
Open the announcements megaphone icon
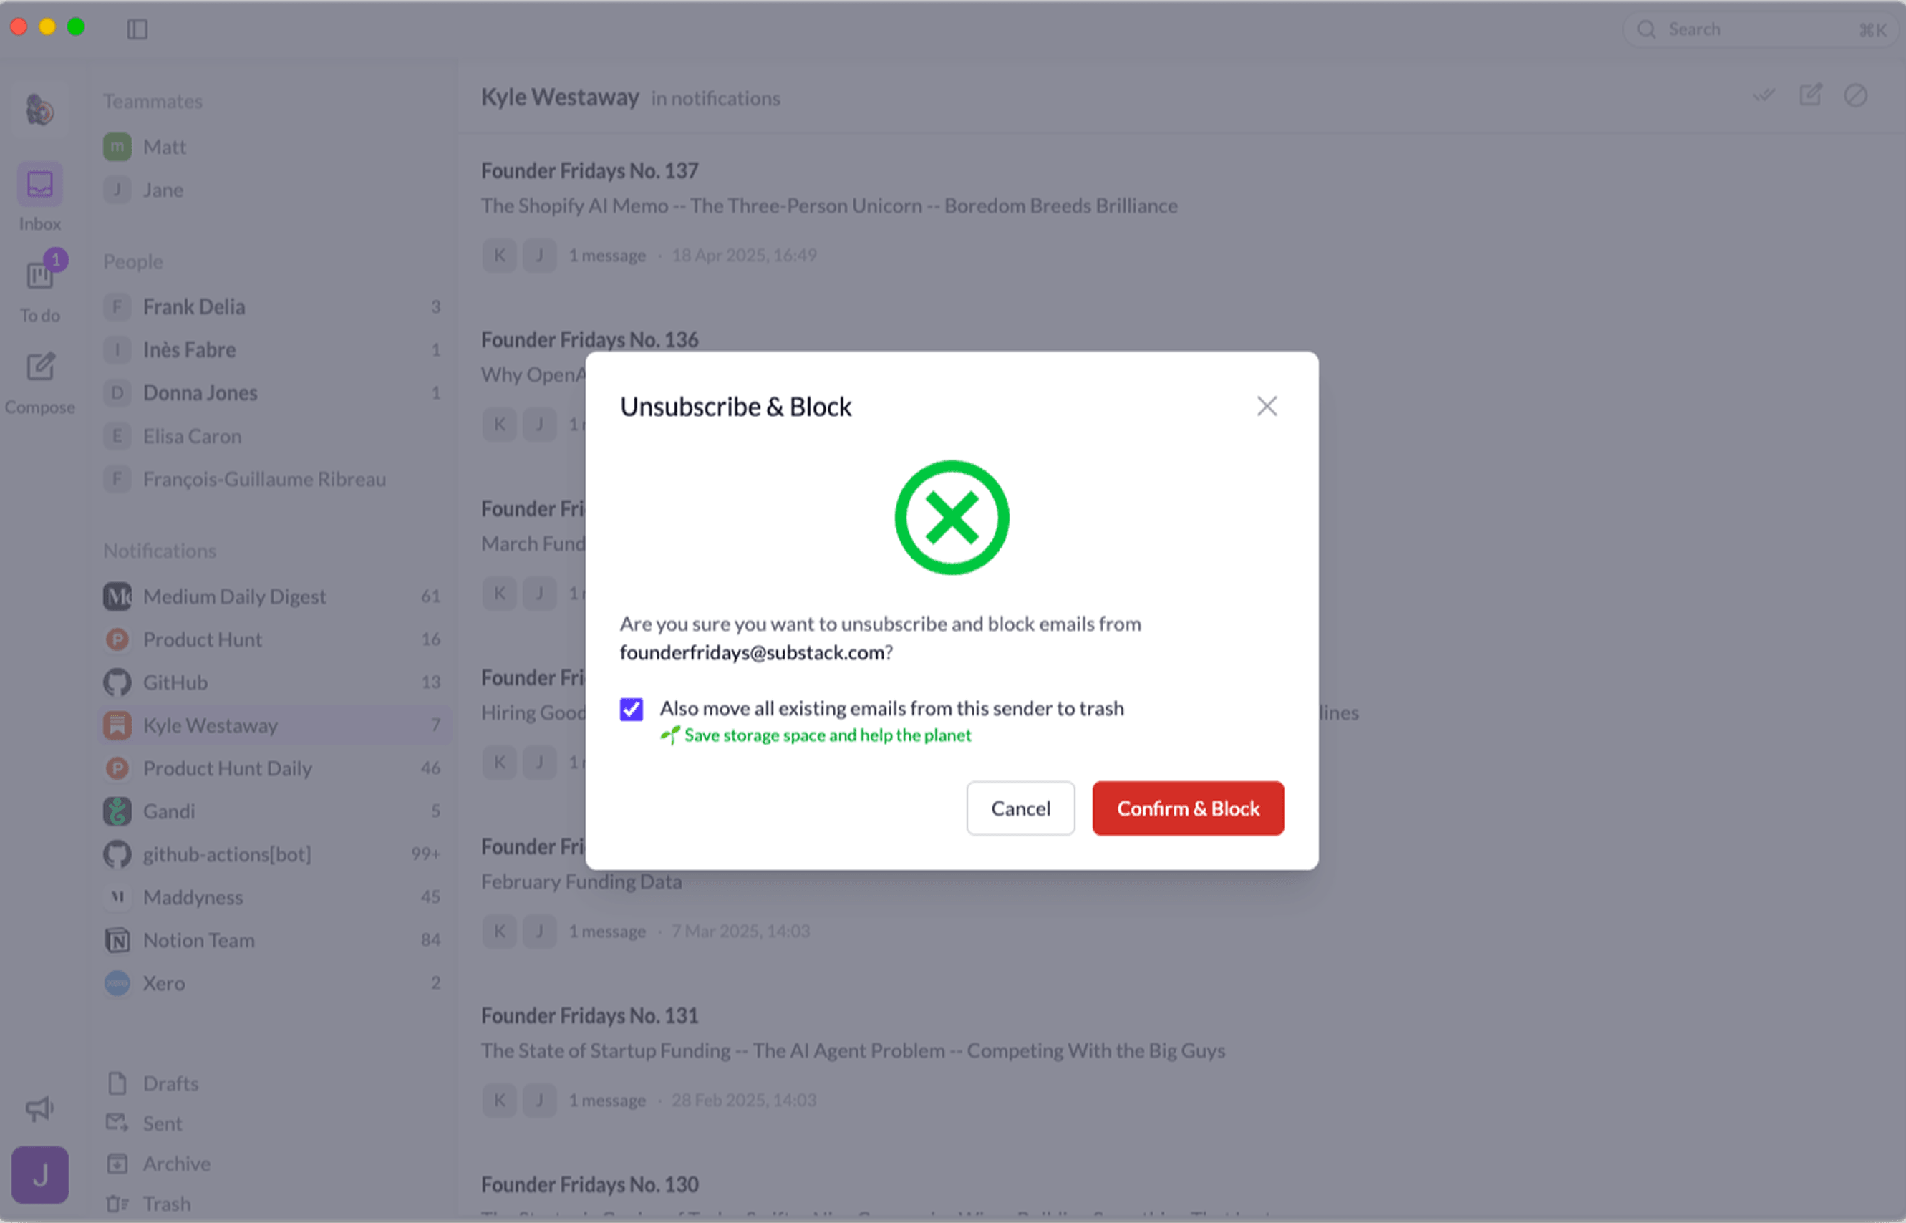pyautogui.click(x=39, y=1108)
